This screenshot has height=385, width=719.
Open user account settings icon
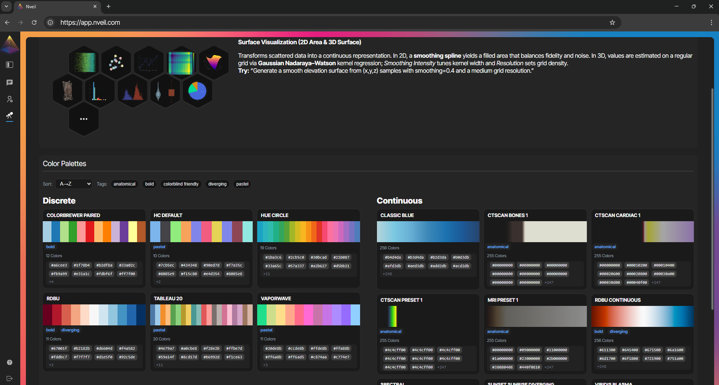10,99
